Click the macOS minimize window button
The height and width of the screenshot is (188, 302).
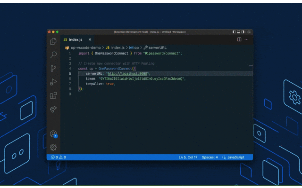(x=53, y=32)
